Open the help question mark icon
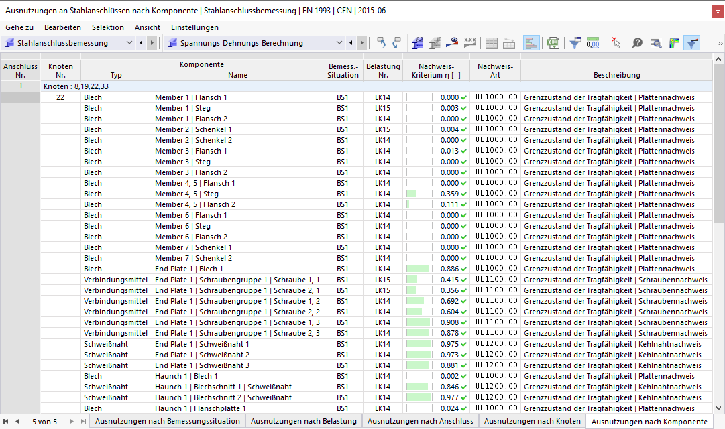 pos(637,43)
